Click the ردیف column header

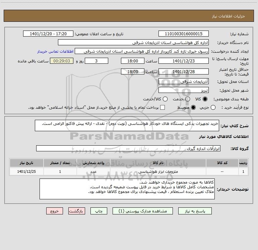(243, 163)
